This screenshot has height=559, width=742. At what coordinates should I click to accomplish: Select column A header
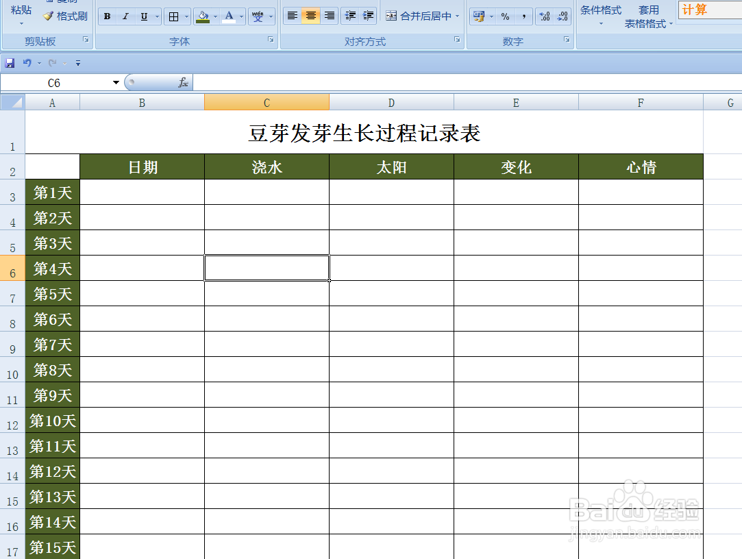pyautogui.click(x=52, y=103)
